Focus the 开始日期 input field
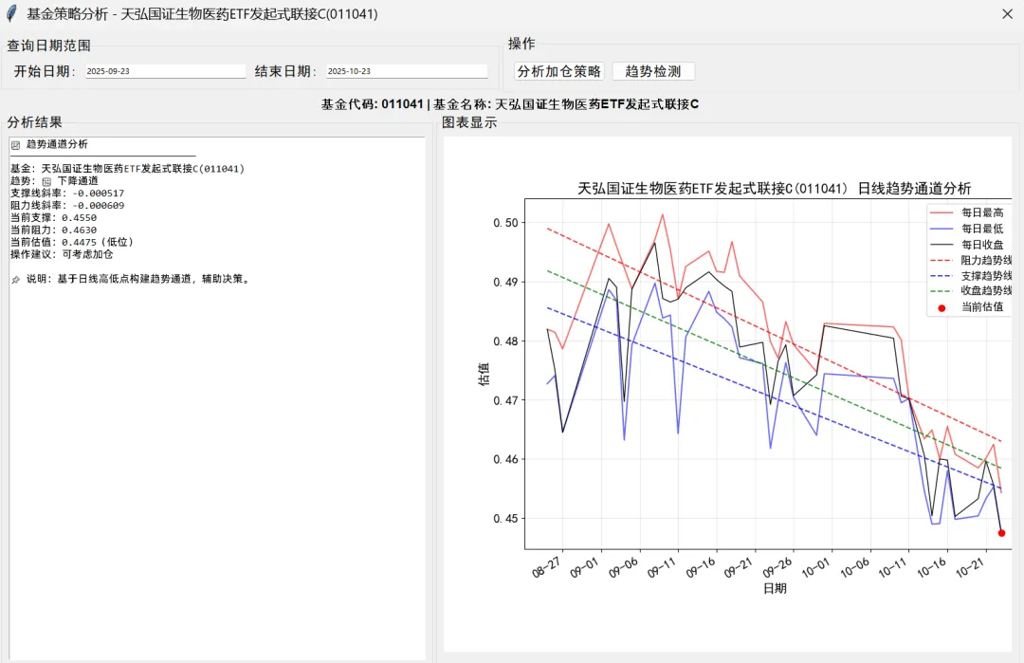The image size is (1024, 663). point(166,71)
